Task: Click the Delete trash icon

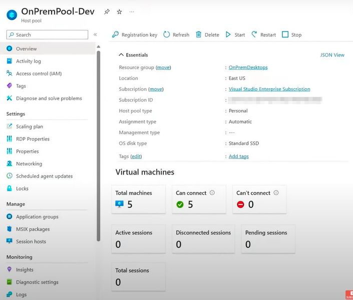Action: point(199,34)
